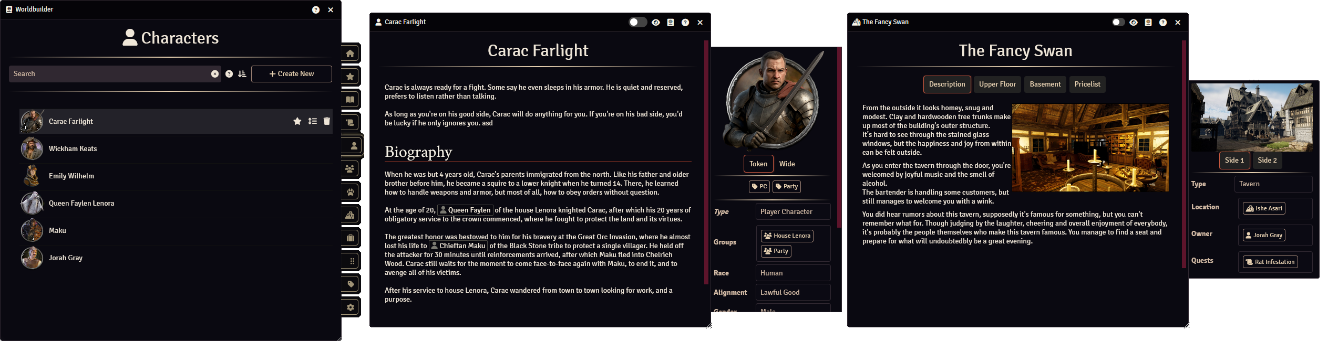This screenshot has height=341, width=1338.
Task: Click the Carac Farlight page scrollbar
Action: tap(706, 163)
